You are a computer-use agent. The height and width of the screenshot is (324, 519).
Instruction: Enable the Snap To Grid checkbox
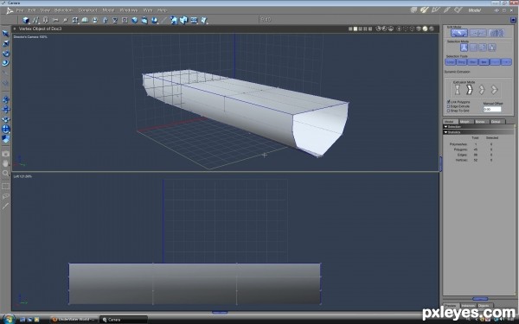pyautogui.click(x=448, y=111)
